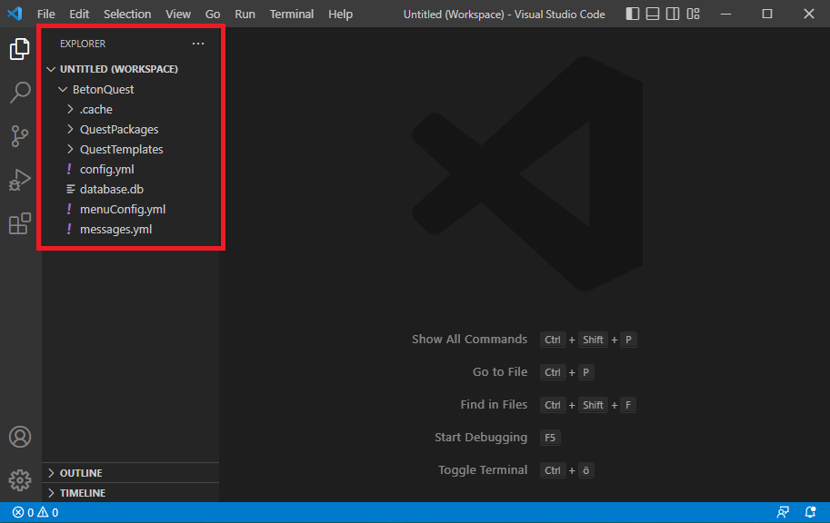This screenshot has width=830, height=523.
Task: Open the Edit menu
Action: tap(79, 14)
